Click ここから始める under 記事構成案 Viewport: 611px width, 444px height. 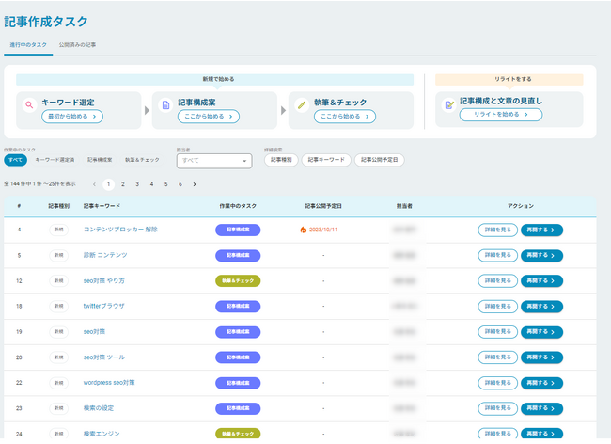[209, 117]
